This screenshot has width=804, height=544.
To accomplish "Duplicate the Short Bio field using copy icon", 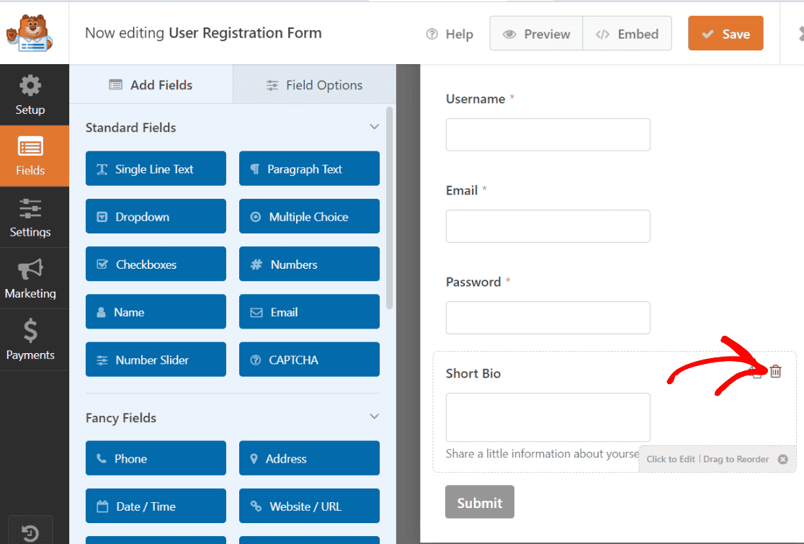I will click(756, 373).
